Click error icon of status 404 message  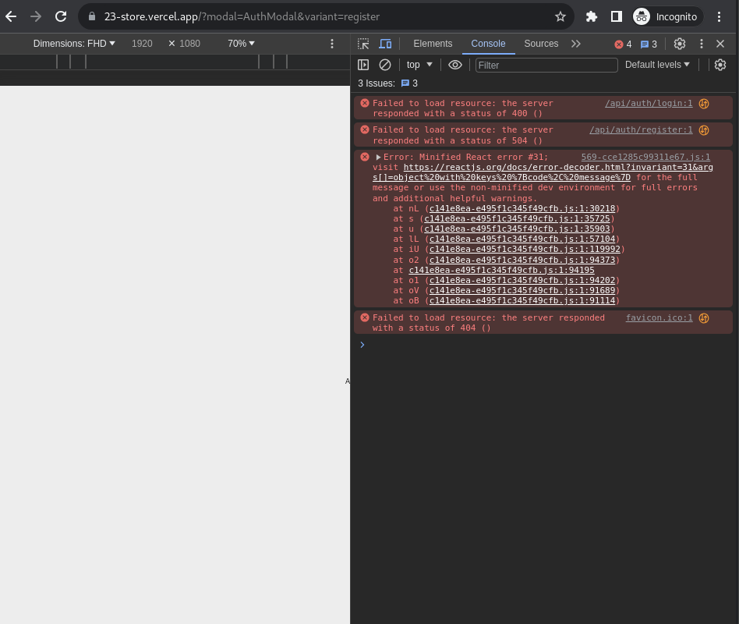(364, 317)
